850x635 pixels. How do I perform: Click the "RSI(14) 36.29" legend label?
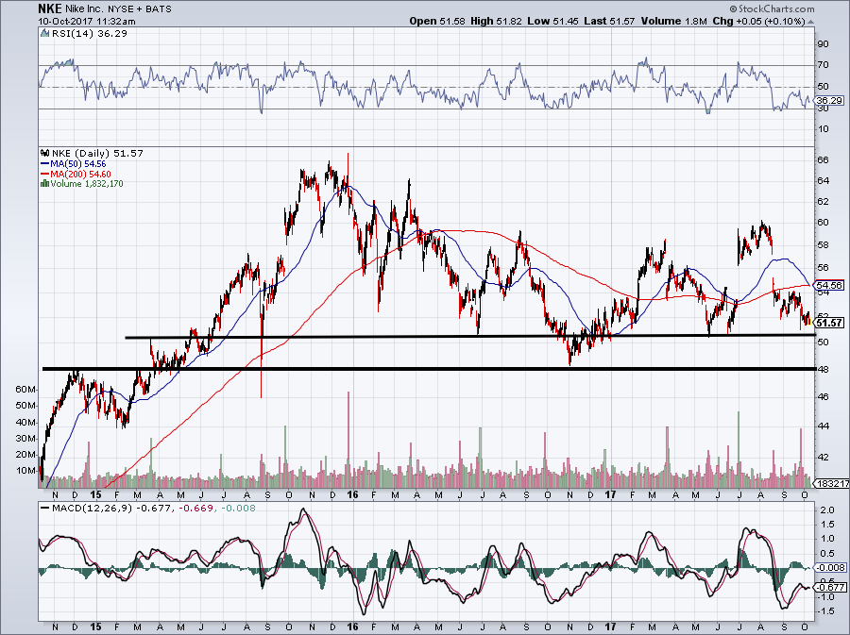click(90, 34)
